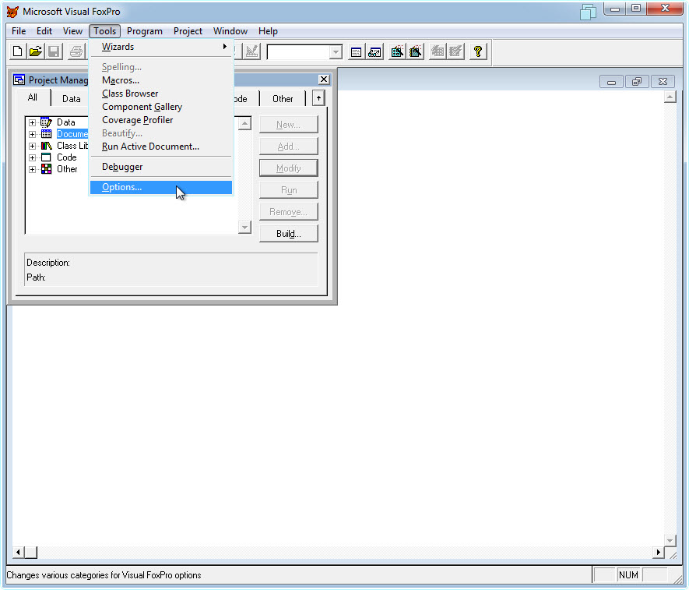Click the Report wizard toolbar icon
This screenshot has width=689, height=590.
[415, 52]
